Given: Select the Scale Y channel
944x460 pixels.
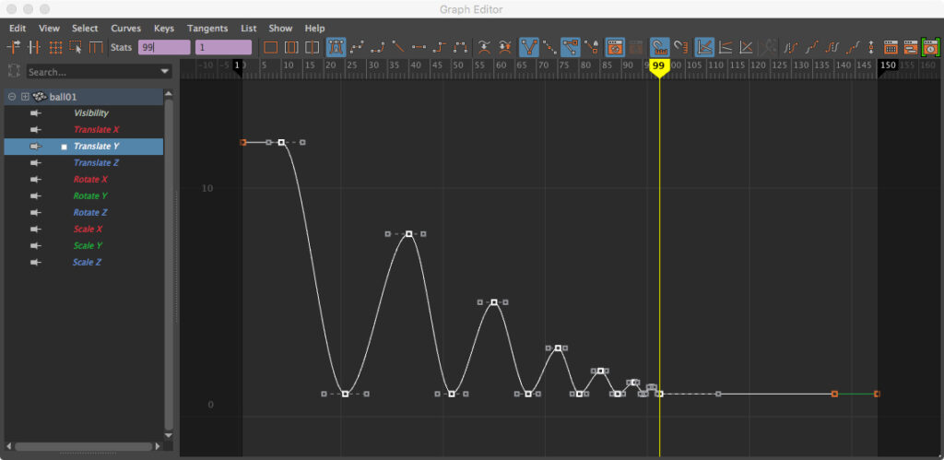Looking at the screenshot, I should coord(88,246).
